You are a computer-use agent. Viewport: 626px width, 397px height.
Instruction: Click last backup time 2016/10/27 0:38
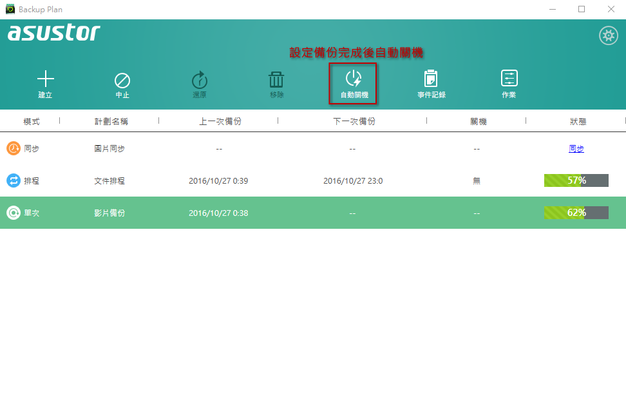(218, 213)
